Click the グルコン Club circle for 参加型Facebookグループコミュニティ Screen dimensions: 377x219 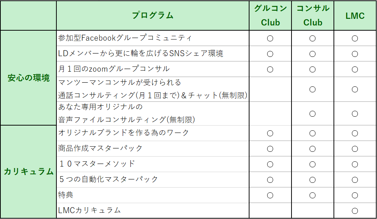pyautogui.click(x=270, y=38)
